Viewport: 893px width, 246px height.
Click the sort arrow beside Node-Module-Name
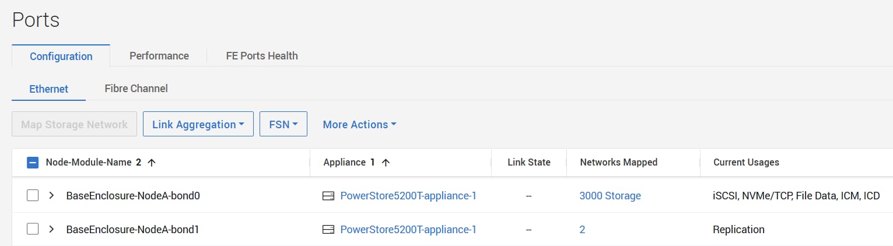click(x=152, y=163)
